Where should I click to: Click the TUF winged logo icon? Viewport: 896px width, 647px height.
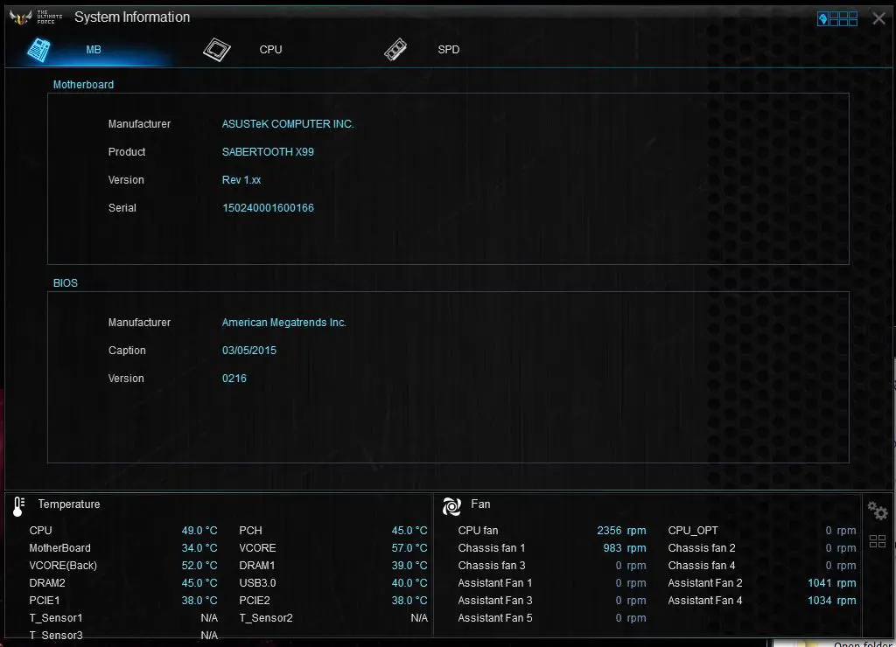coord(21,17)
